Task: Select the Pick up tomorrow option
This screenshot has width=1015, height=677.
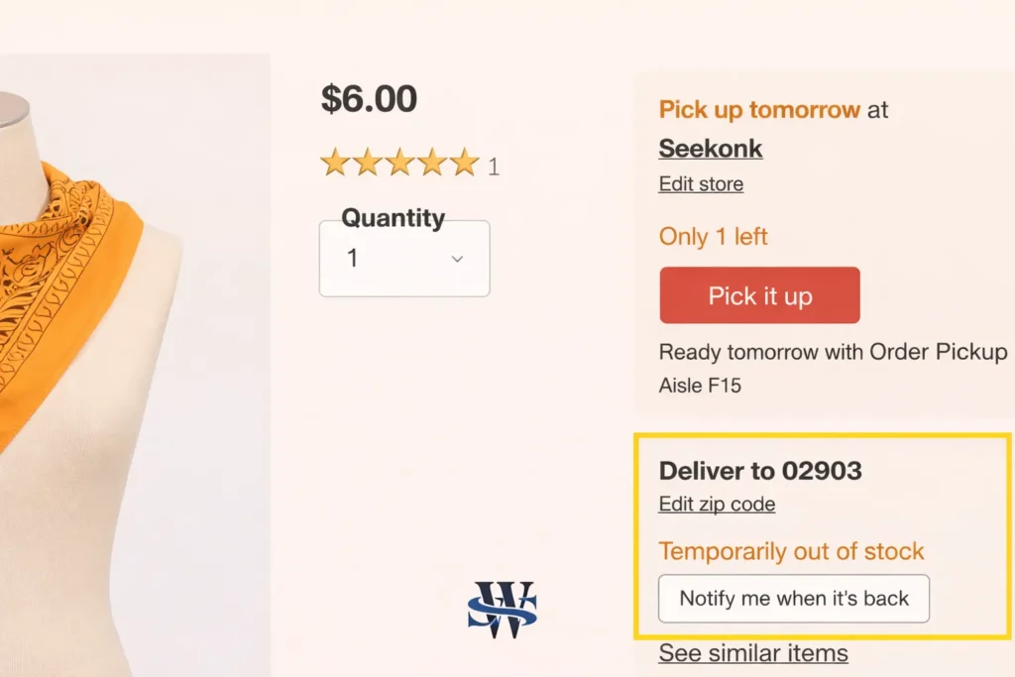Action: [759, 109]
